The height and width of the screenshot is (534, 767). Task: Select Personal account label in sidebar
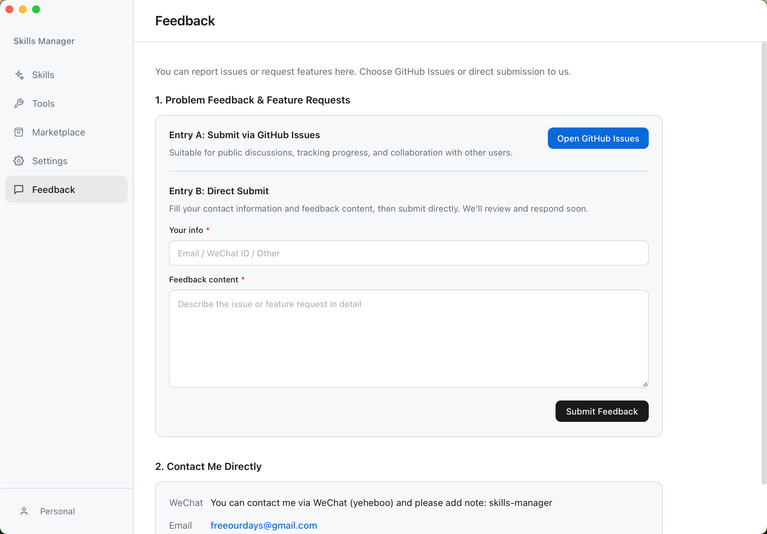click(x=57, y=511)
